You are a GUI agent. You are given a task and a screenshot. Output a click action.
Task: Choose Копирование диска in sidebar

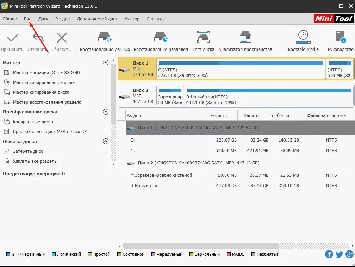point(33,122)
